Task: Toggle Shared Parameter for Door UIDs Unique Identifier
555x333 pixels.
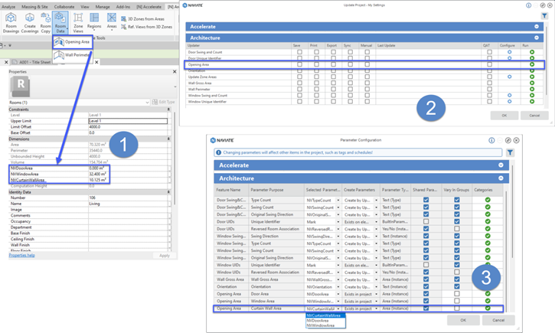Action: click(426, 221)
